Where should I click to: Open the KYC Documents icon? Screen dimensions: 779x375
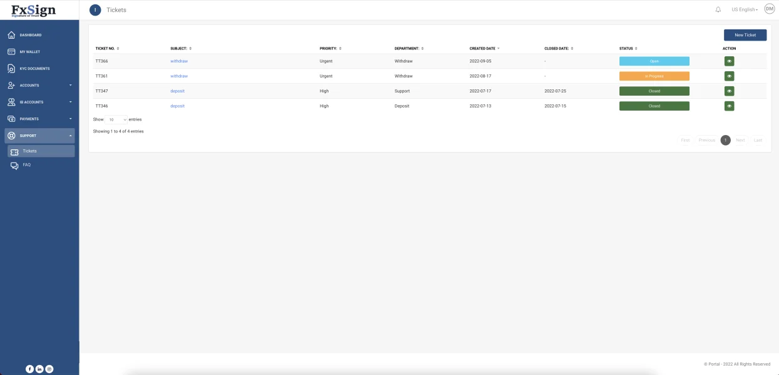(x=11, y=69)
